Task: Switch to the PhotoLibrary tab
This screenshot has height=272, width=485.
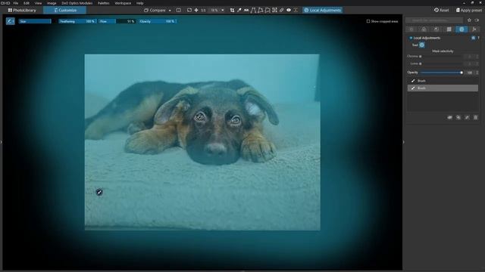Action: click(22, 10)
